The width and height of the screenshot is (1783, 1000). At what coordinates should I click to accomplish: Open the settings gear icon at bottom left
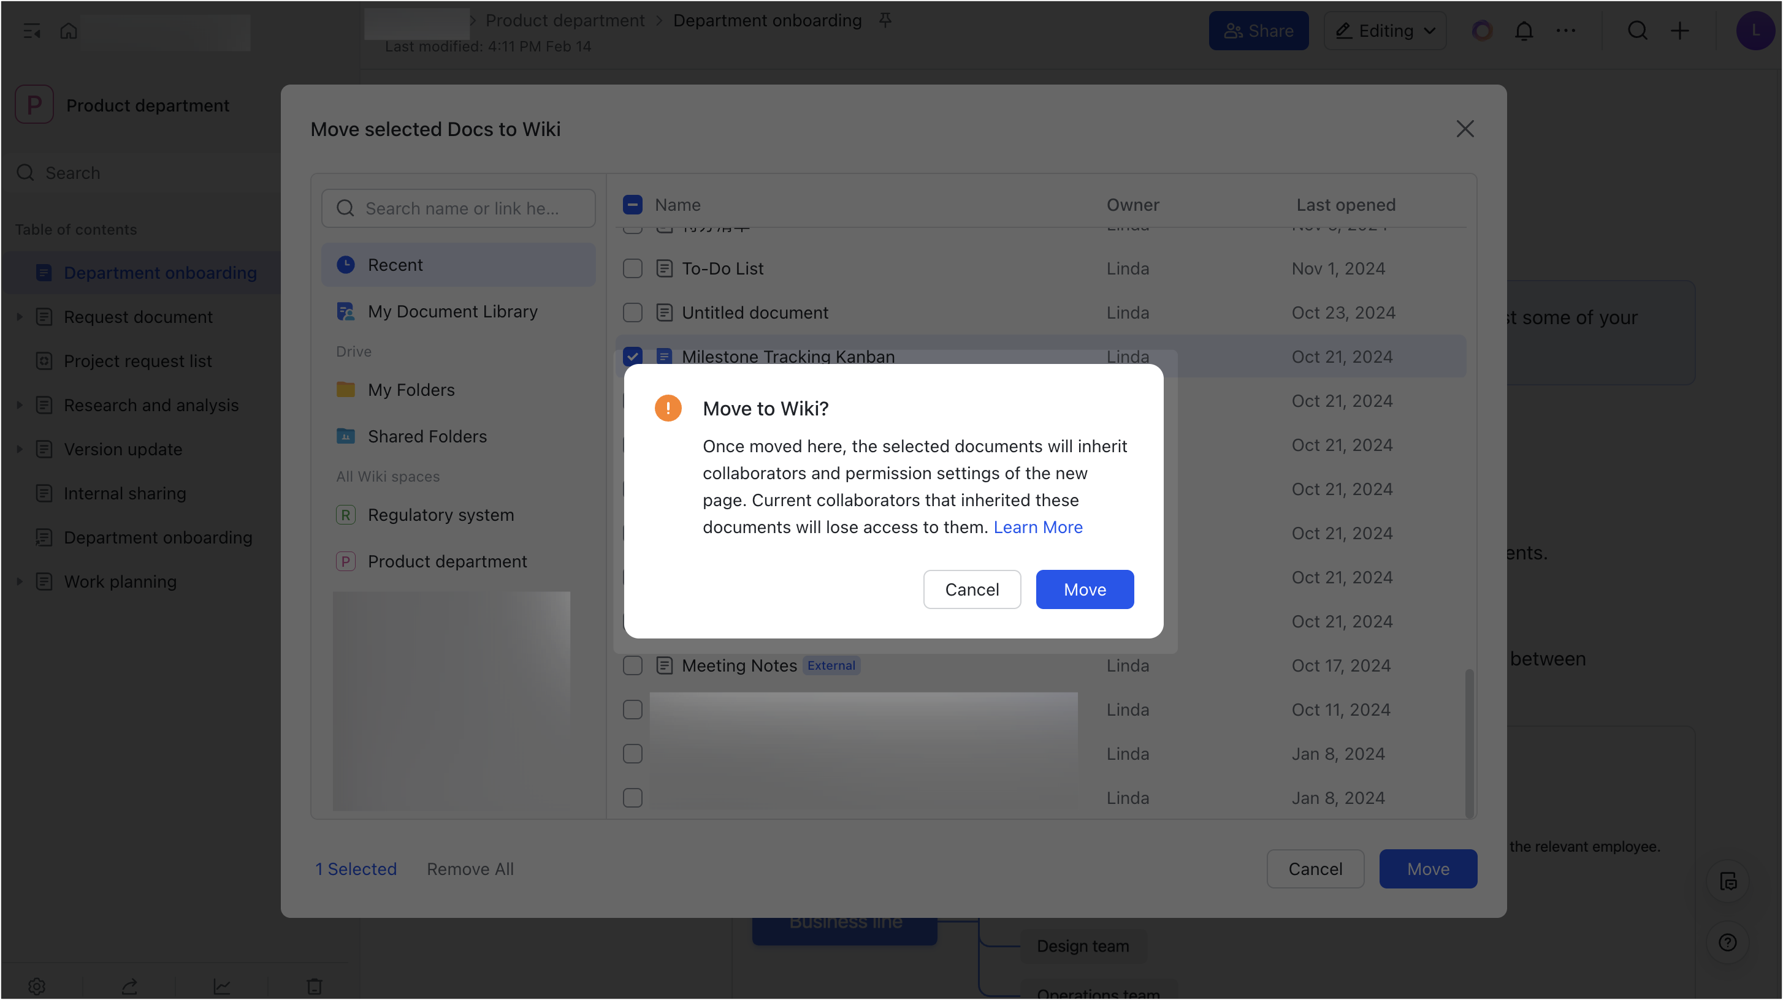click(x=37, y=986)
